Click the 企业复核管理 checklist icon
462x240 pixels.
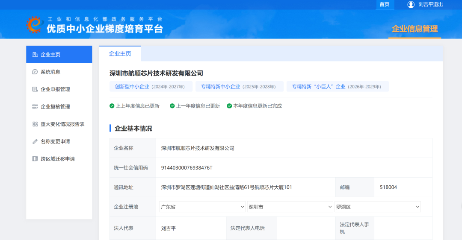pos(35,106)
